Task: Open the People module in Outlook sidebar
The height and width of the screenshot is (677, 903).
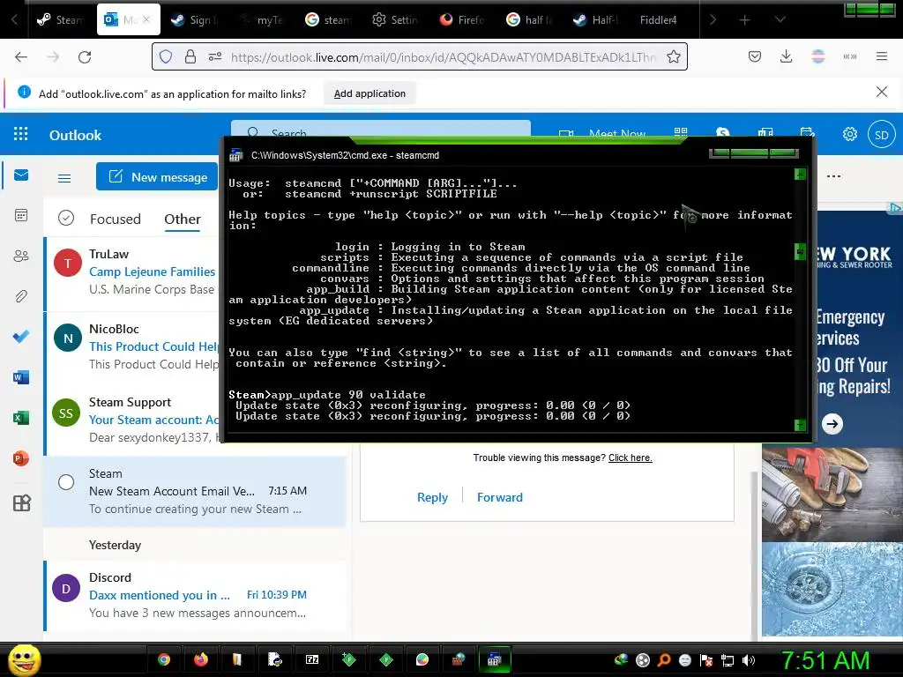Action: [x=21, y=256]
